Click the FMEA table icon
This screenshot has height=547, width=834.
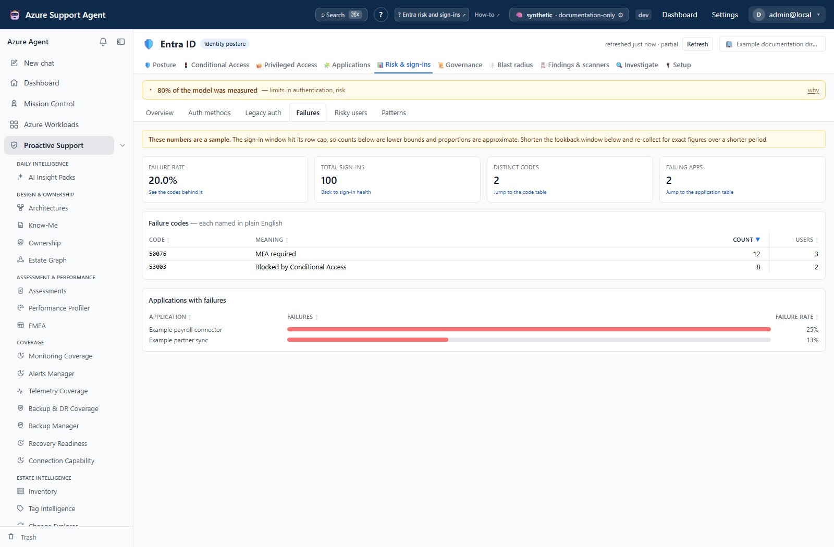coord(20,326)
